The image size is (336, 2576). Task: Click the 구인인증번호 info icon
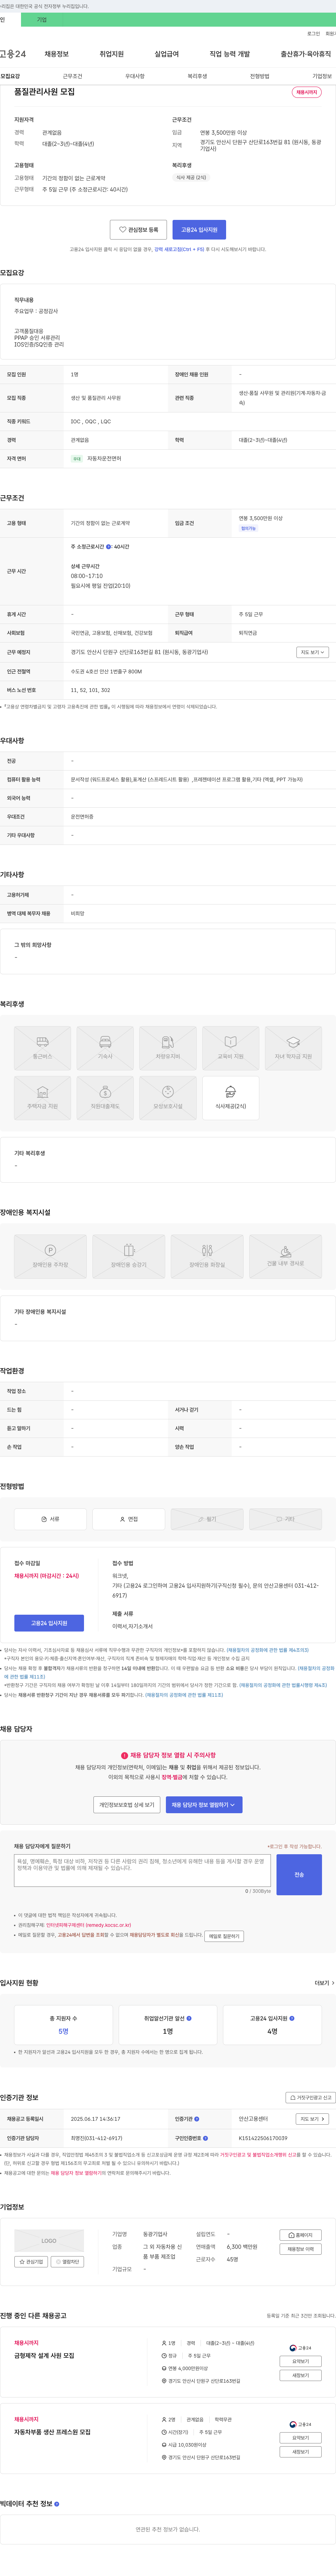pyautogui.click(x=205, y=2138)
